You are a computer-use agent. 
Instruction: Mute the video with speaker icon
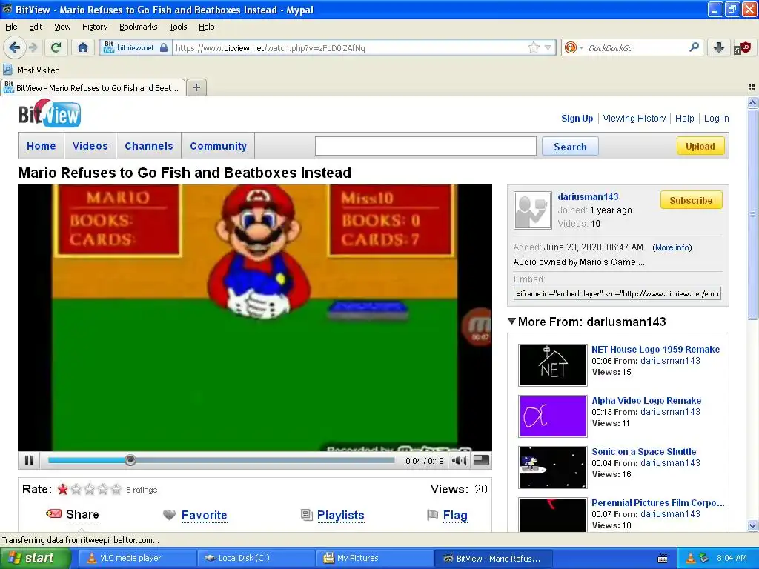tap(459, 461)
